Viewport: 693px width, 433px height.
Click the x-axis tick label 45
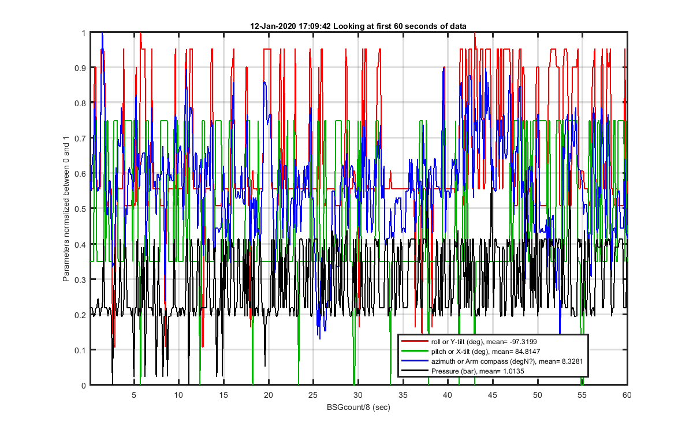[493, 395]
